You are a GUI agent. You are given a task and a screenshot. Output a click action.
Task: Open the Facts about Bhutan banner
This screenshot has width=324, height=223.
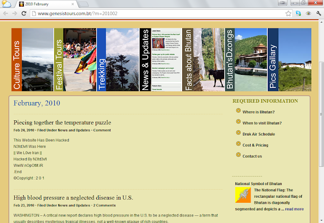click(x=204, y=60)
